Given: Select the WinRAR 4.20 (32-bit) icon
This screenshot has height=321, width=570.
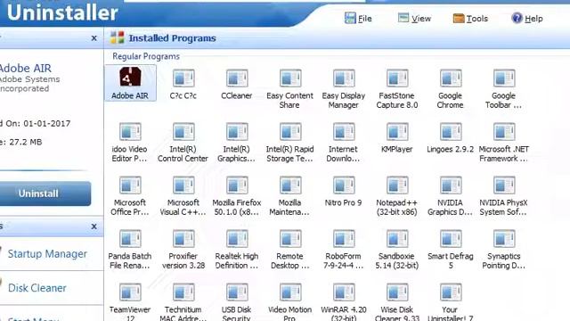Looking at the screenshot, I should (x=344, y=292).
